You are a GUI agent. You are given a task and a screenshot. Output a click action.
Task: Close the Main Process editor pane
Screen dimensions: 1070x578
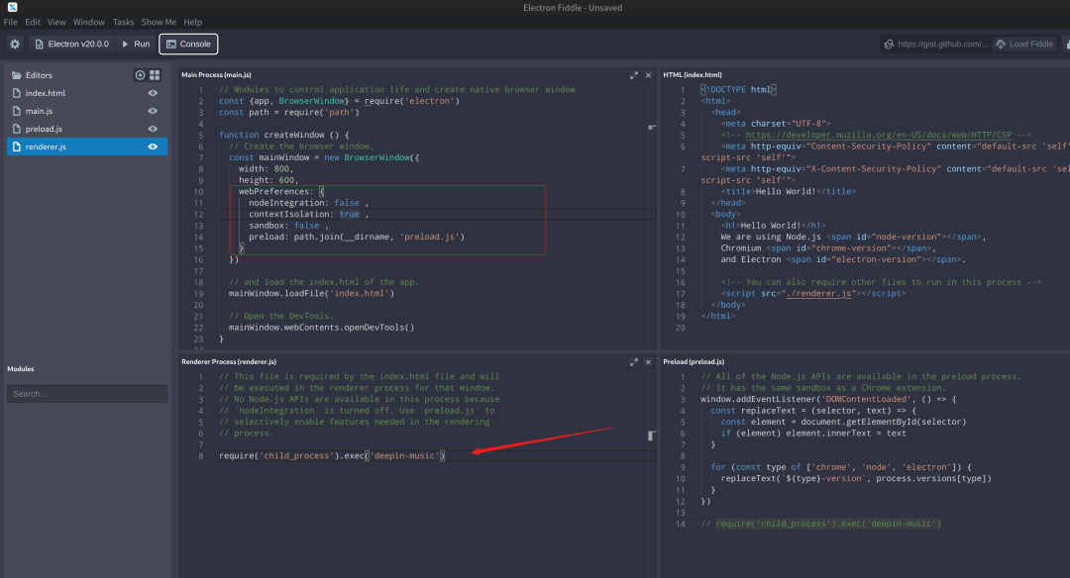[648, 75]
